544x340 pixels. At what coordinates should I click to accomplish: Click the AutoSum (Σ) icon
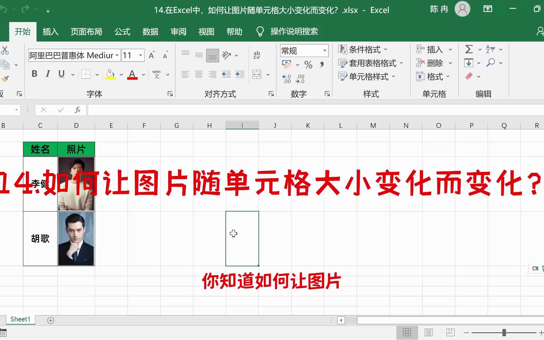[469, 49]
